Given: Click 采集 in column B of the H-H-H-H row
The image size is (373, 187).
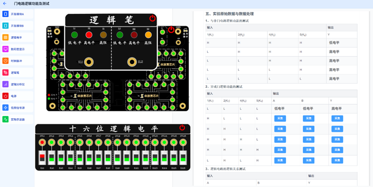Looking at the screenshot, I should click(x=308, y=150).
